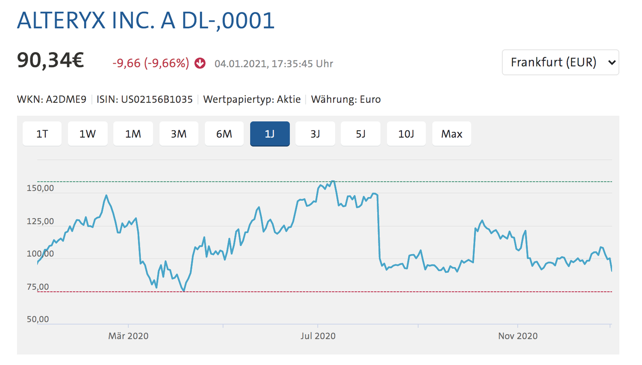The width and height of the screenshot is (642, 365).
Task: Click the Nov 2020 axis label
Action: point(518,336)
